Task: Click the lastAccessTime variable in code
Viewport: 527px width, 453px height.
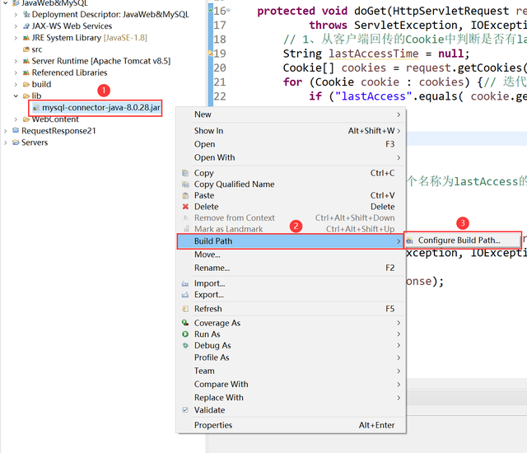Action: (373, 54)
